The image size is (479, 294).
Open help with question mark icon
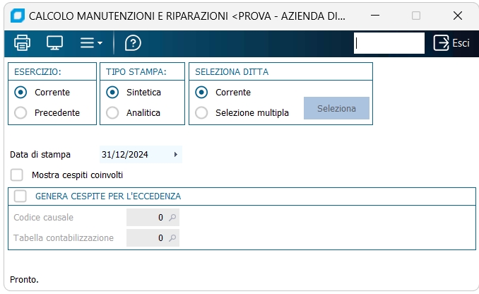[133, 43]
